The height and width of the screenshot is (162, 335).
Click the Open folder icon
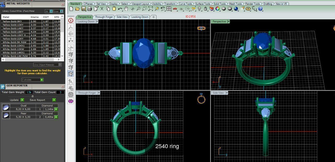pyautogui.click(x=77, y=9)
